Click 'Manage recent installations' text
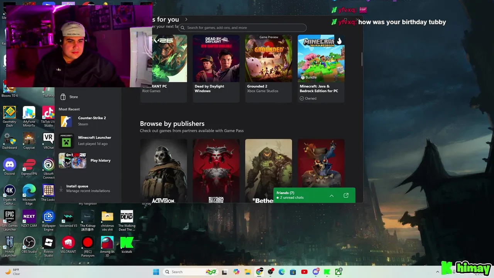This screenshot has height=278, width=494. (88, 191)
